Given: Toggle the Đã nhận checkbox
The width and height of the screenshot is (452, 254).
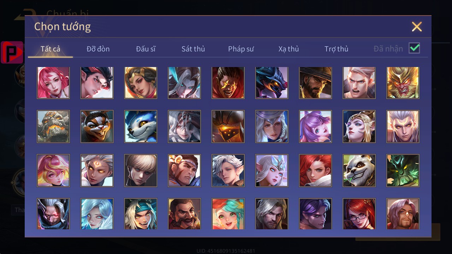Looking at the screenshot, I should coord(414,48).
